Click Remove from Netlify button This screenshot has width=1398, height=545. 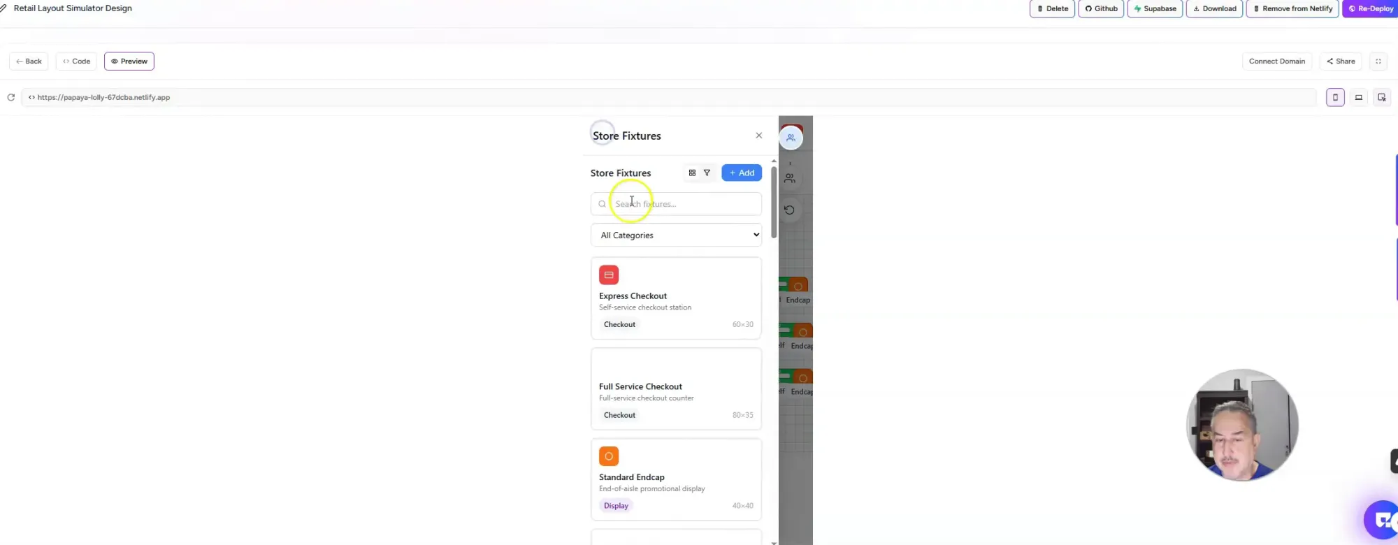coord(1292,8)
